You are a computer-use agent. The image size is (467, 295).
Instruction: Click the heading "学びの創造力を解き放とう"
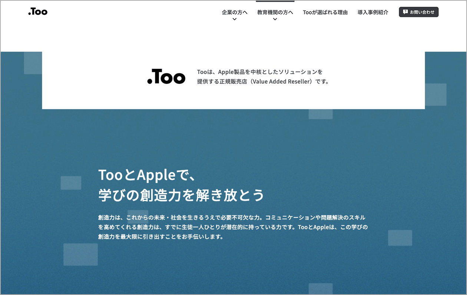(x=181, y=195)
